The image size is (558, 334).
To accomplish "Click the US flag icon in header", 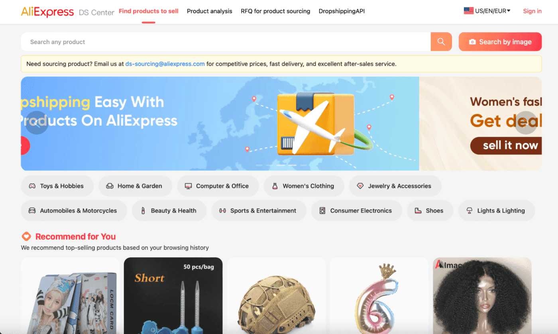I will click(469, 11).
